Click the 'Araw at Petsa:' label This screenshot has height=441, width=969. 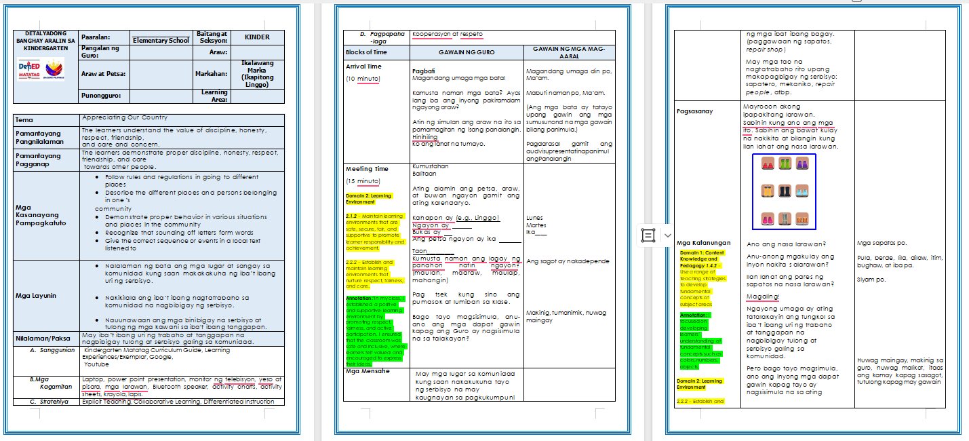pyautogui.click(x=104, y=73)
